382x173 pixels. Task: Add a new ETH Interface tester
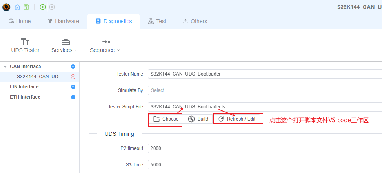[x=73, y=97]
